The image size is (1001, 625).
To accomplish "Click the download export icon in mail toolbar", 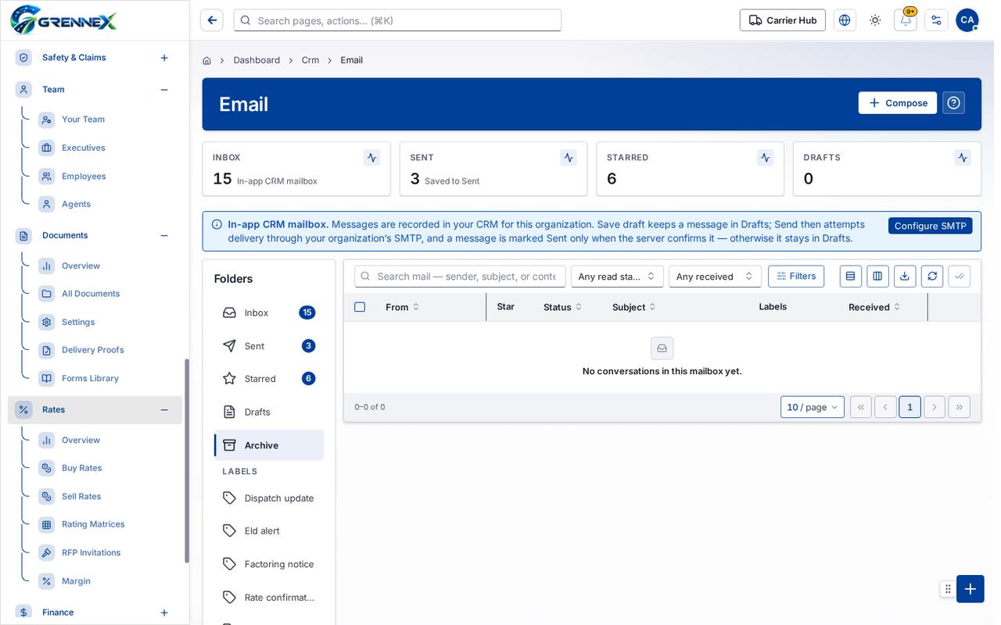I will coord(905,277).
